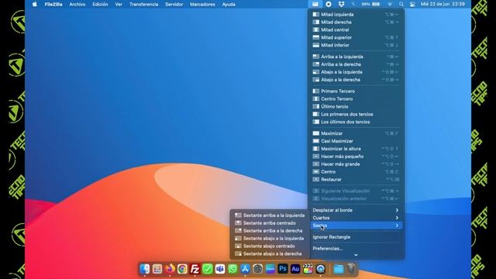Select Último tercio
Viewport: 496px width, 279px height.
(x=356, y=107)
